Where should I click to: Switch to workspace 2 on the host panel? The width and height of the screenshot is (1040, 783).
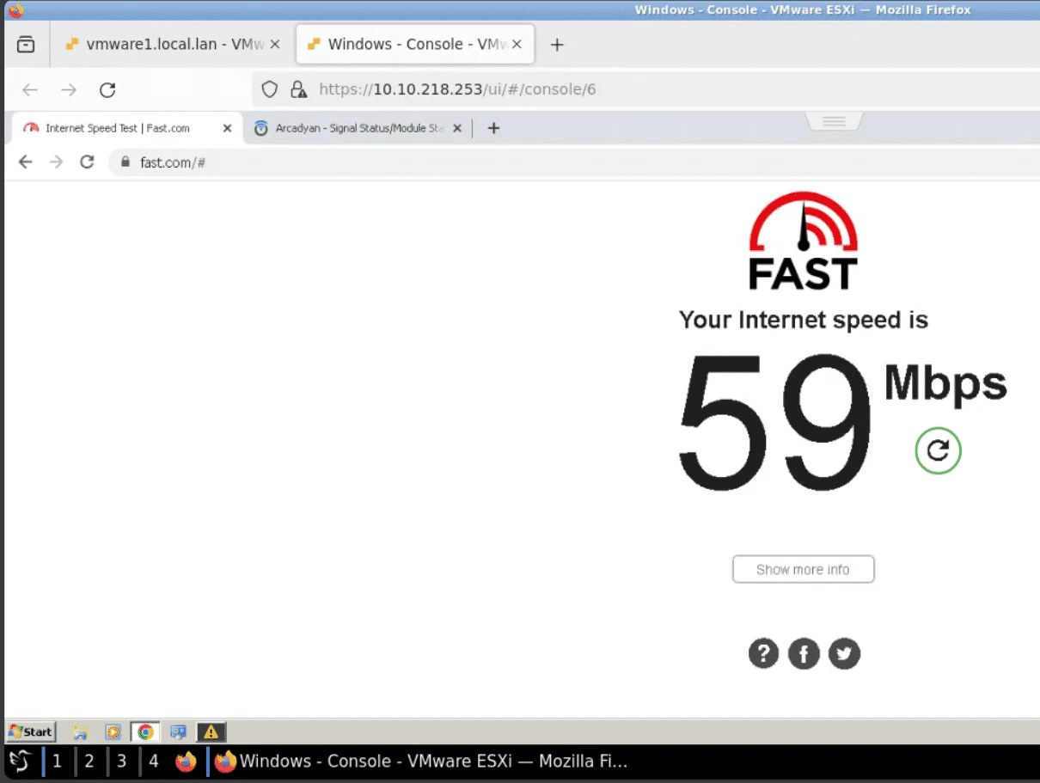tap(89, 762)
